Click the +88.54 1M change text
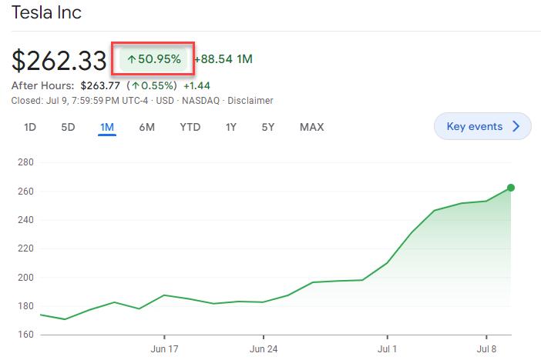 pos(223,59)
